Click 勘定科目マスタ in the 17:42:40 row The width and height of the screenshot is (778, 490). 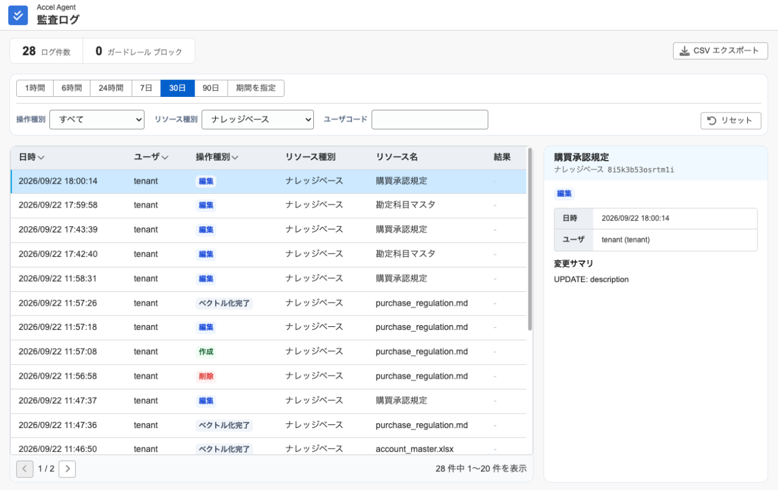coord(405,254)
